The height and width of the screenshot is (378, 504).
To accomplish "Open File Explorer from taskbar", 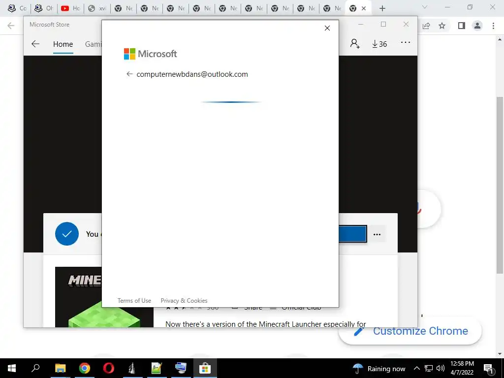I will [x=60, y=368].
